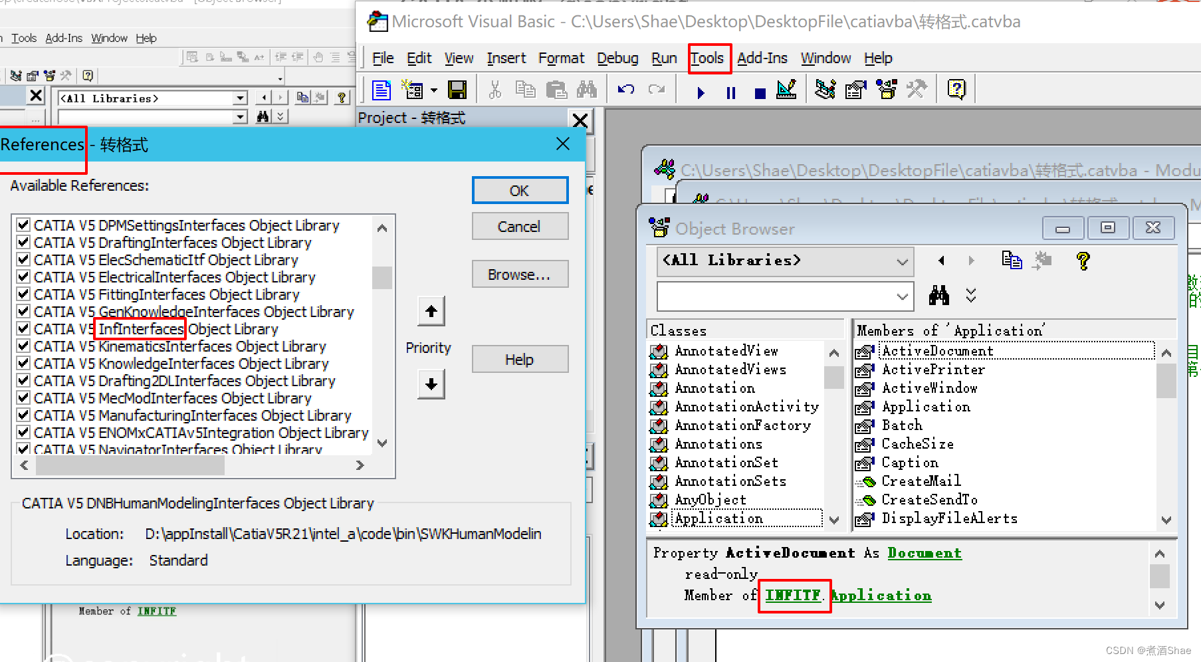Click the Browse... button
Viewport: 1201px width, 662px height.
[x=519, y=275]
